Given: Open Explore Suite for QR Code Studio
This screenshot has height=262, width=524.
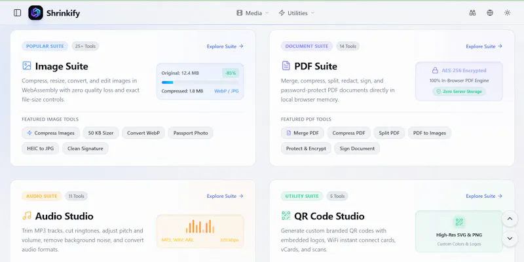Looking at the screenshot, I should pos(484,196).
